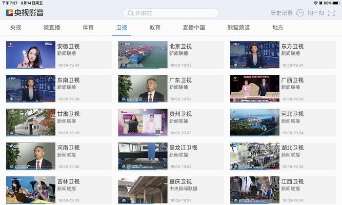
Task: Tap the 19:00-19:36 time of 东南卫视
Action: (69, 99)
